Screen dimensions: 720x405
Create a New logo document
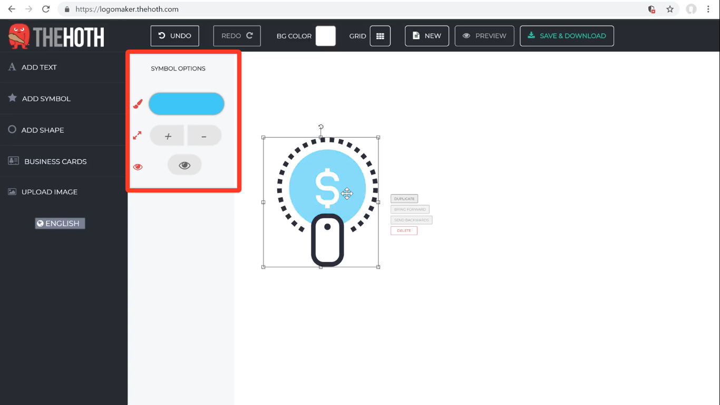(427, 36)
